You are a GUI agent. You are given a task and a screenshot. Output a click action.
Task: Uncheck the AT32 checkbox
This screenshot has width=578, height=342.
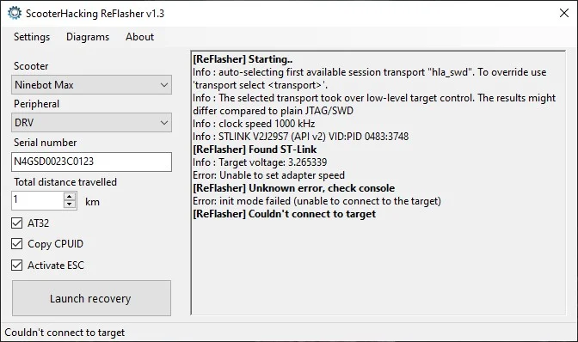coord(16,223)
